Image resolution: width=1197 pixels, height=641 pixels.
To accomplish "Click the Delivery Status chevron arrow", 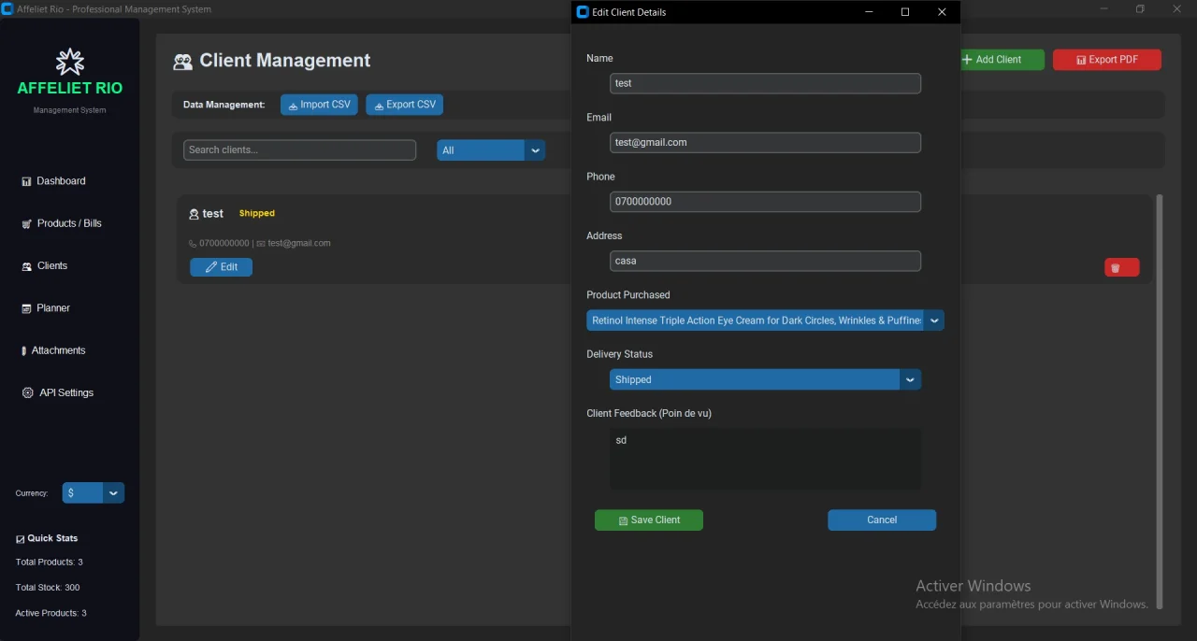I will tap(910, 379).
